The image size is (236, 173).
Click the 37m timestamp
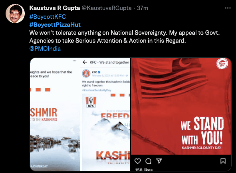click(143, 8)
